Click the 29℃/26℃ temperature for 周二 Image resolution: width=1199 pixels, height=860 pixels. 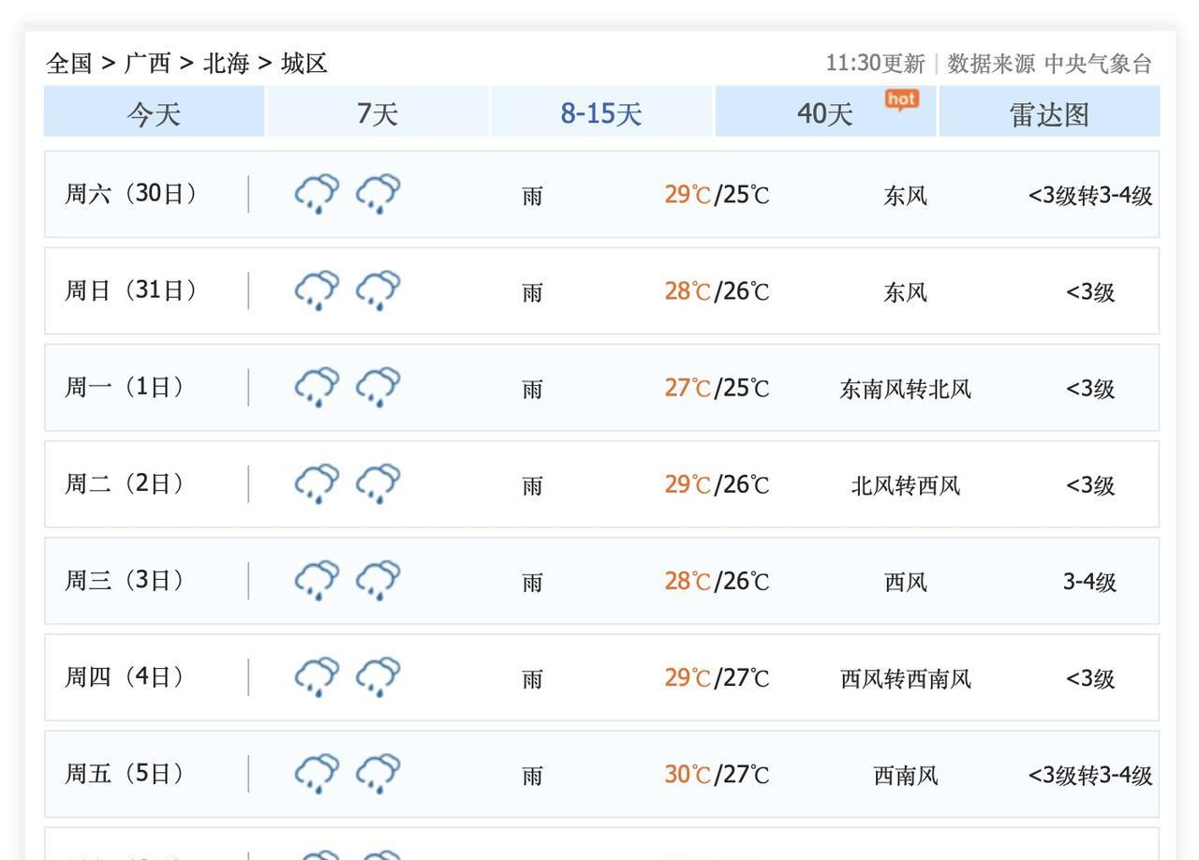point(717,484)
